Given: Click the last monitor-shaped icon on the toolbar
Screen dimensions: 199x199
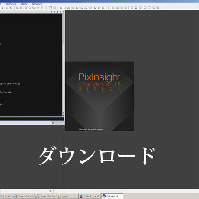Looking at the screenshot, I should tap(157, 8).
